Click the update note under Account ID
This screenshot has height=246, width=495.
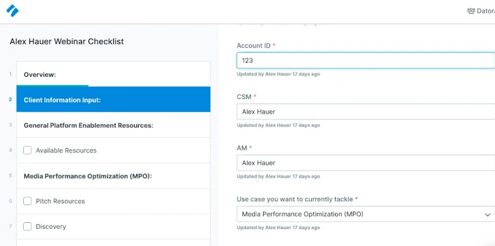pyautogui.click(x=278, y=74)
